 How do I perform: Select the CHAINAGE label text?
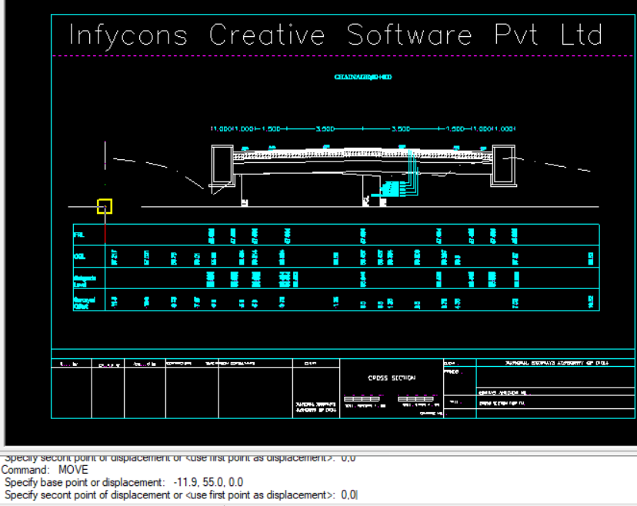[362, 77]
